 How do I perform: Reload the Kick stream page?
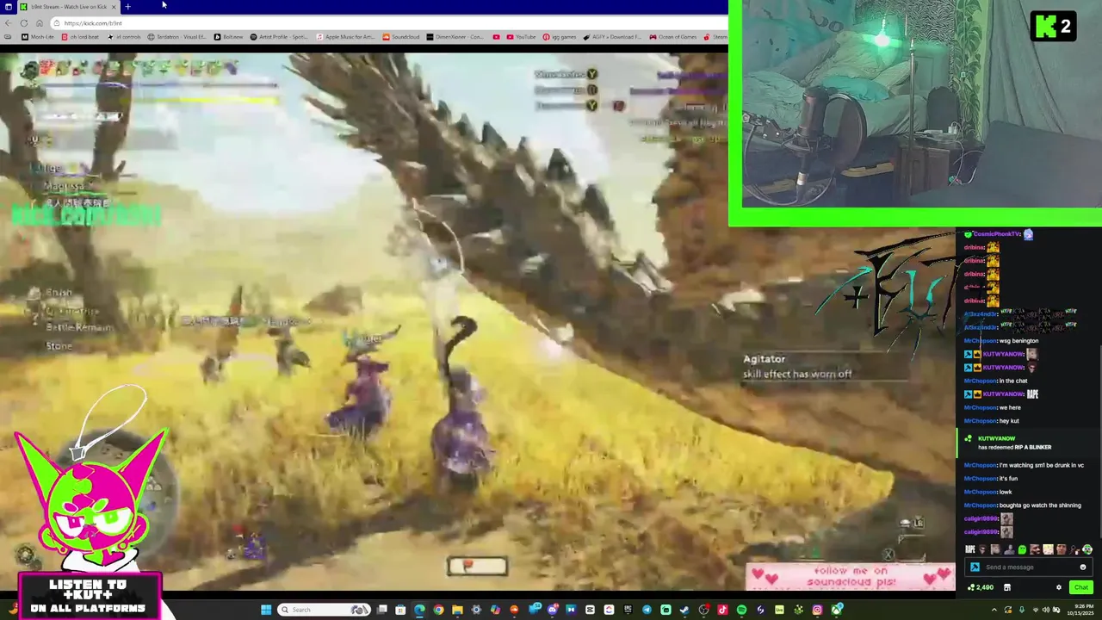click(24, 23)
